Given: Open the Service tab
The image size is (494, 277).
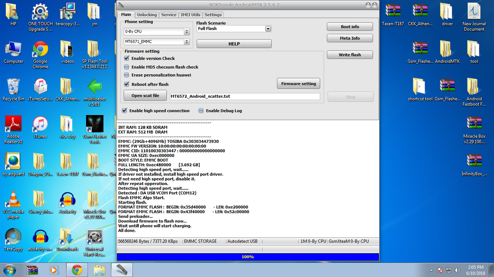Looking at the screenshot, I should 169,15.
